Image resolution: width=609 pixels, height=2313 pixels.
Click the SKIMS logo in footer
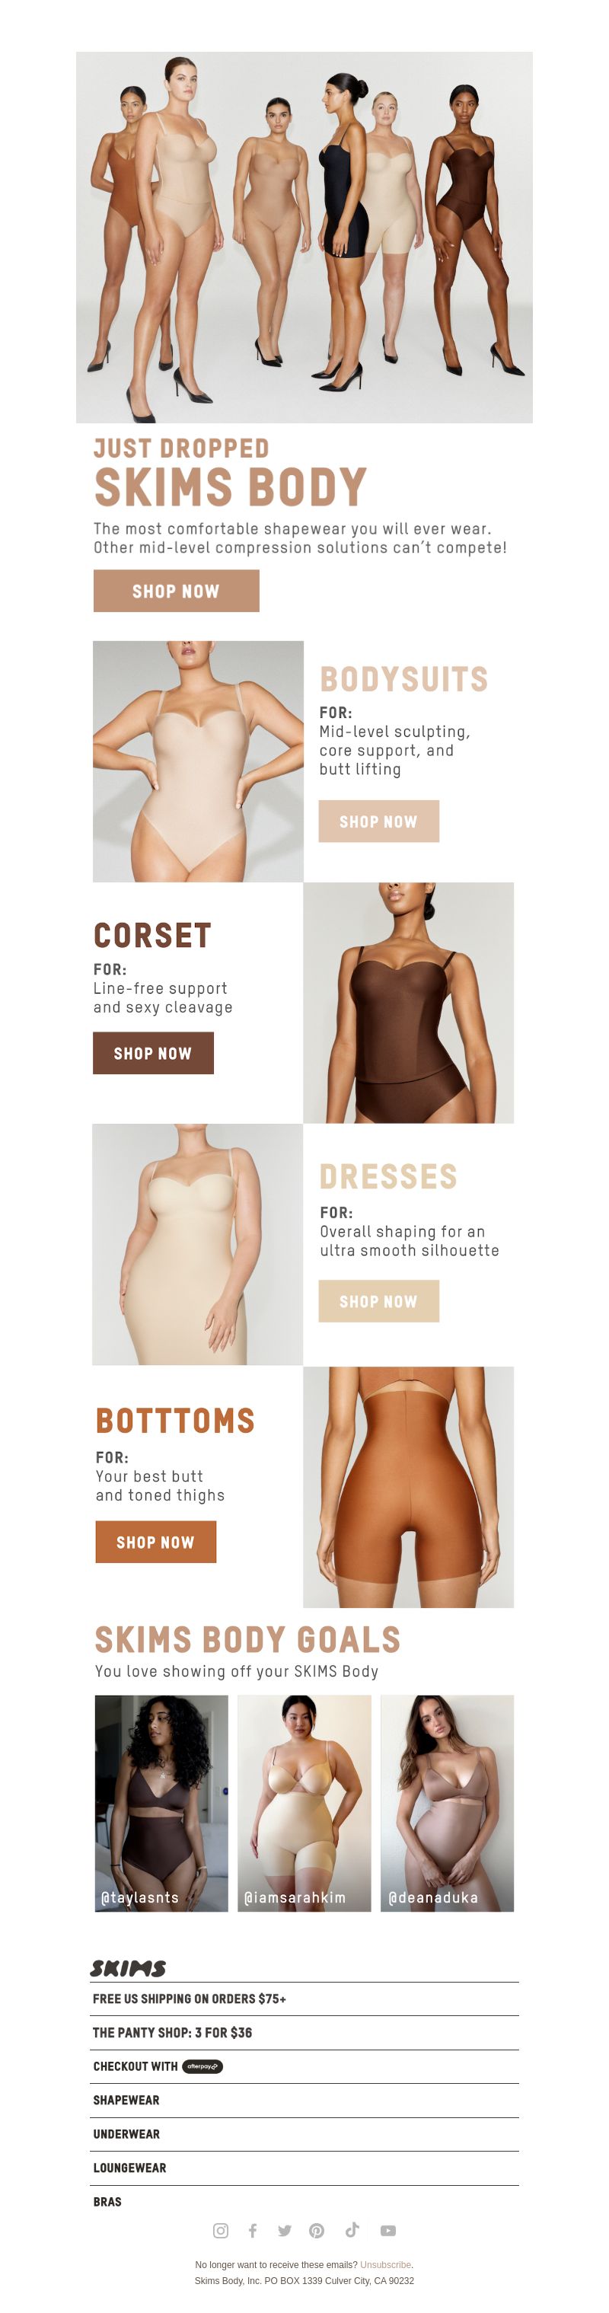pos(128,1968)
